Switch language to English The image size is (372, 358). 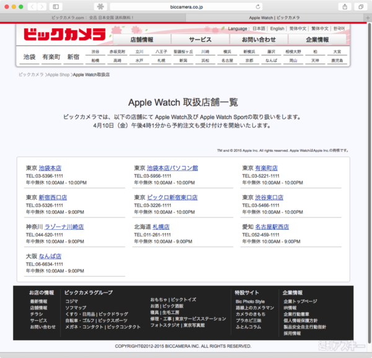pos(277,28)
